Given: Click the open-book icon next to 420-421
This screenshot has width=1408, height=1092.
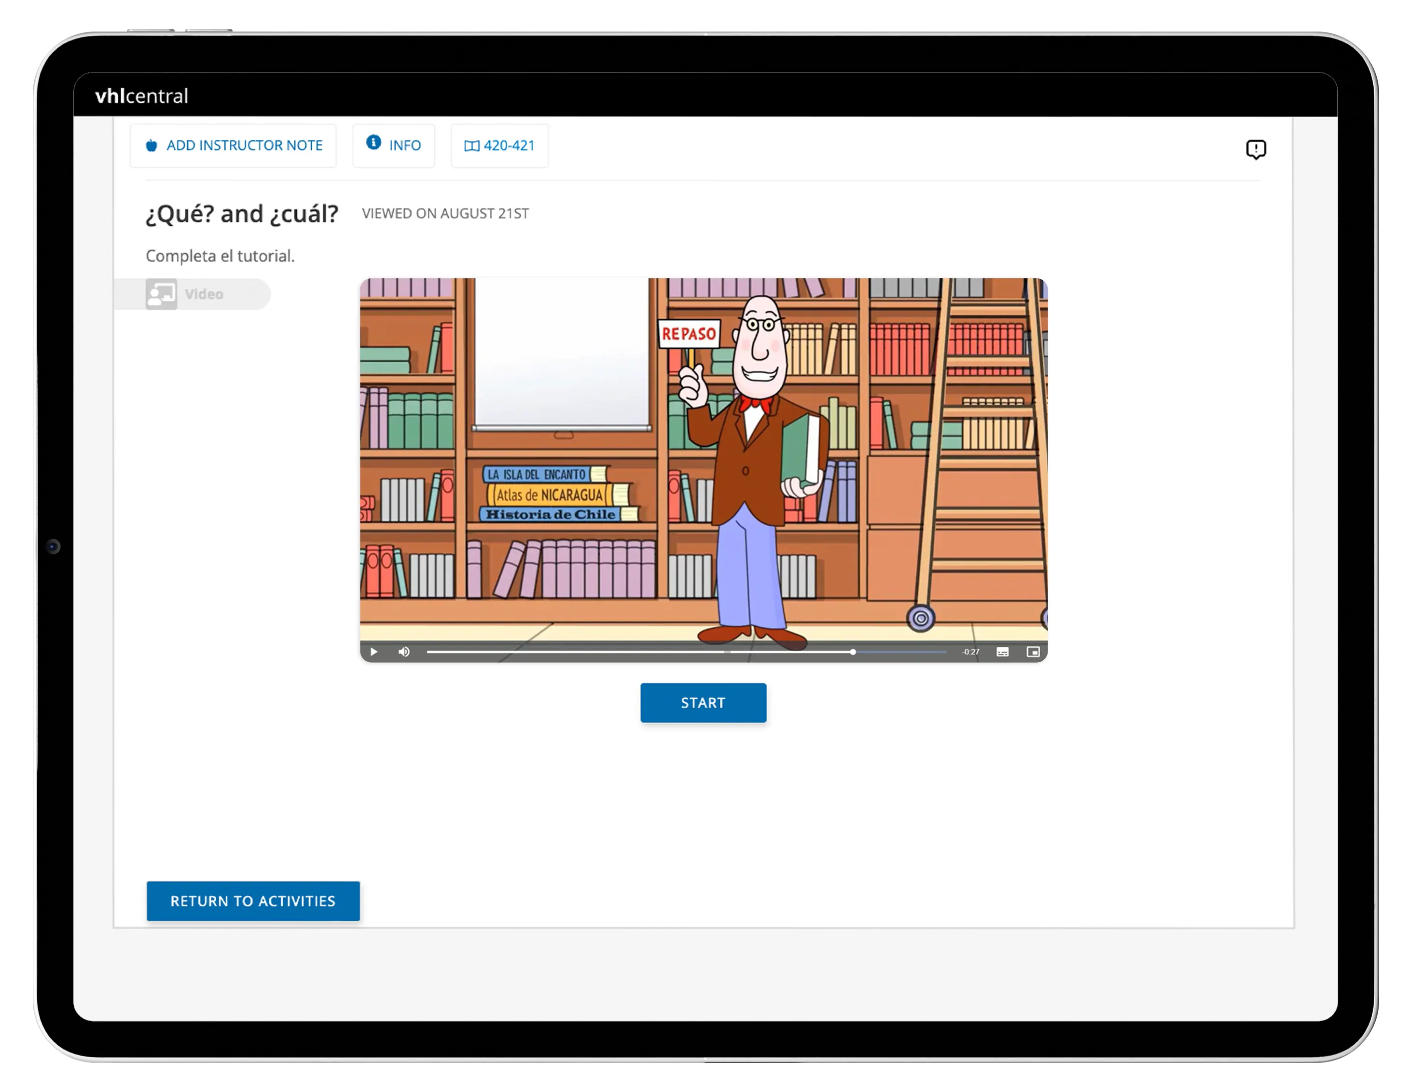Looking at the screenshot, I should tap(471, 146).
